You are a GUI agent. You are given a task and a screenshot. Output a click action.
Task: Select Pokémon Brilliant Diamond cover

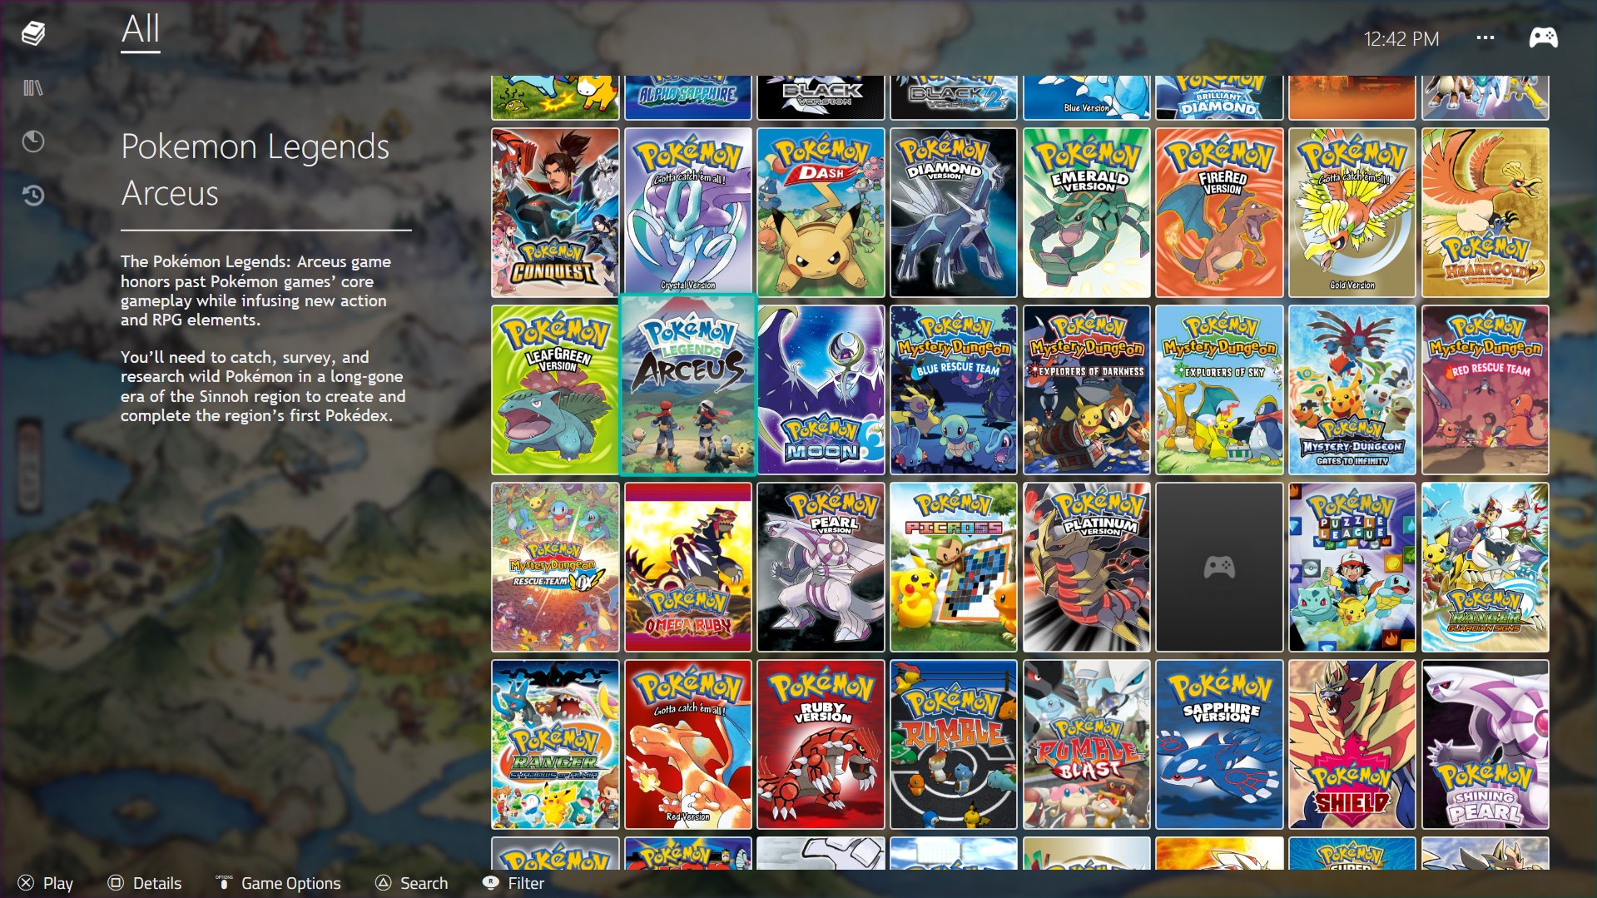click(1219, 97)
